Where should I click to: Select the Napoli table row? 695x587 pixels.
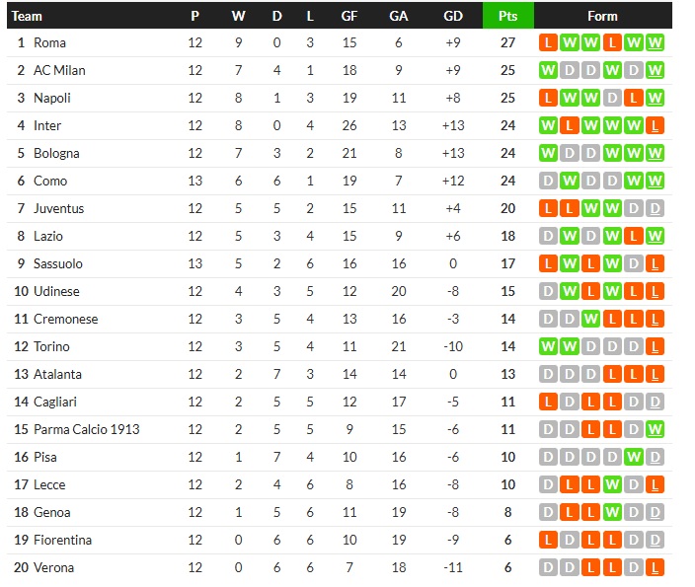click(296, 98)
